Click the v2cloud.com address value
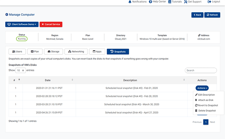Screen dimensions: 225x139 (203, 39)
